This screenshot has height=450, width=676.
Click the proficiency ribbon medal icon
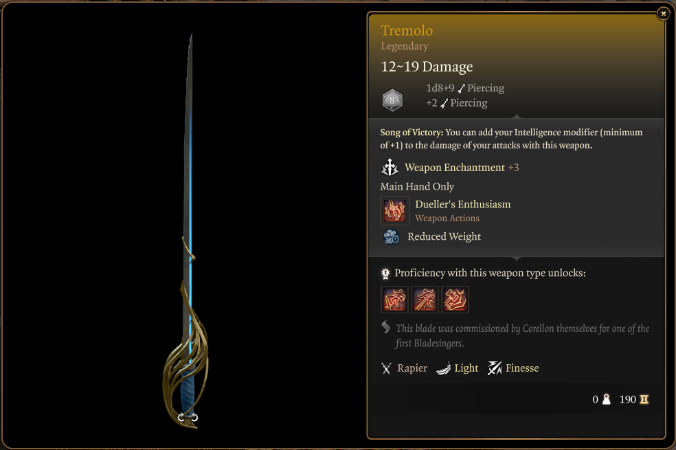tap(385, 273)
